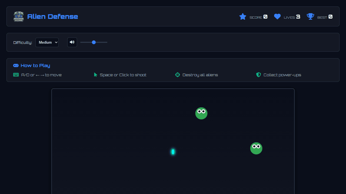Click the 'Destroy all aliens' text
Image resolution: width=346 pixels, height=194 pixels.
point(200,75)
